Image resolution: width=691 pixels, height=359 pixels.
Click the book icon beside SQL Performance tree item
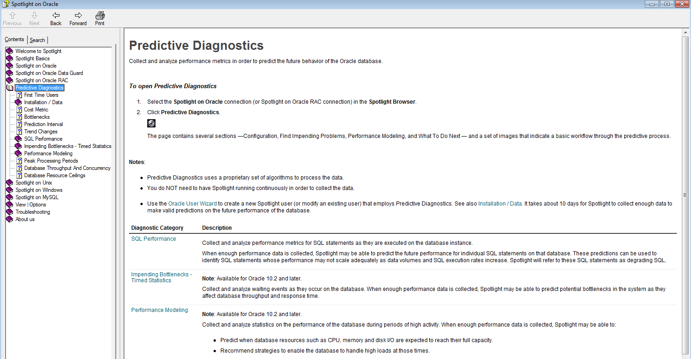point(18,139)
